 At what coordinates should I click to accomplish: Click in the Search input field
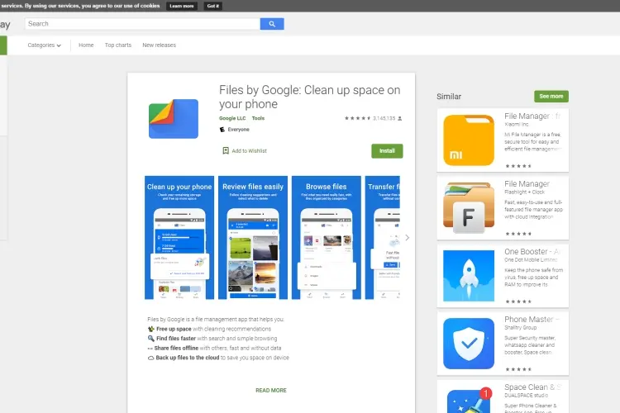click(x=142, y=24)
